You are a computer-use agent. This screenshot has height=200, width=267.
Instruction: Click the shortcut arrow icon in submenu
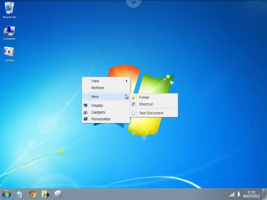pos(133,104)
